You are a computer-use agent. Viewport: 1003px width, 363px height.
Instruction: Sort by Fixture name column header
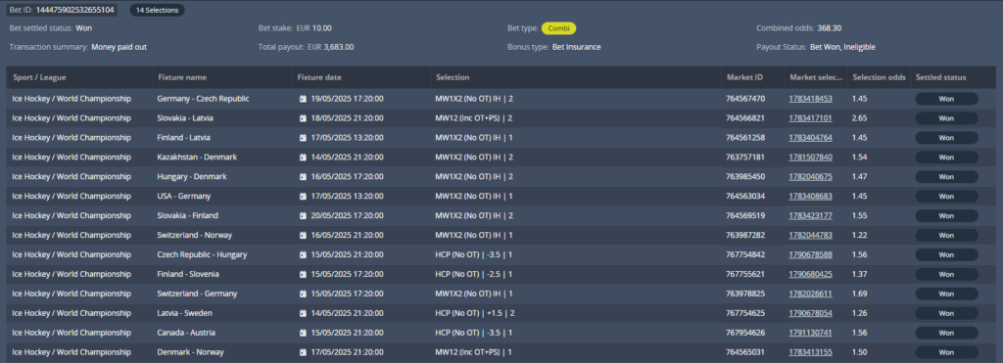coord(181,77)
